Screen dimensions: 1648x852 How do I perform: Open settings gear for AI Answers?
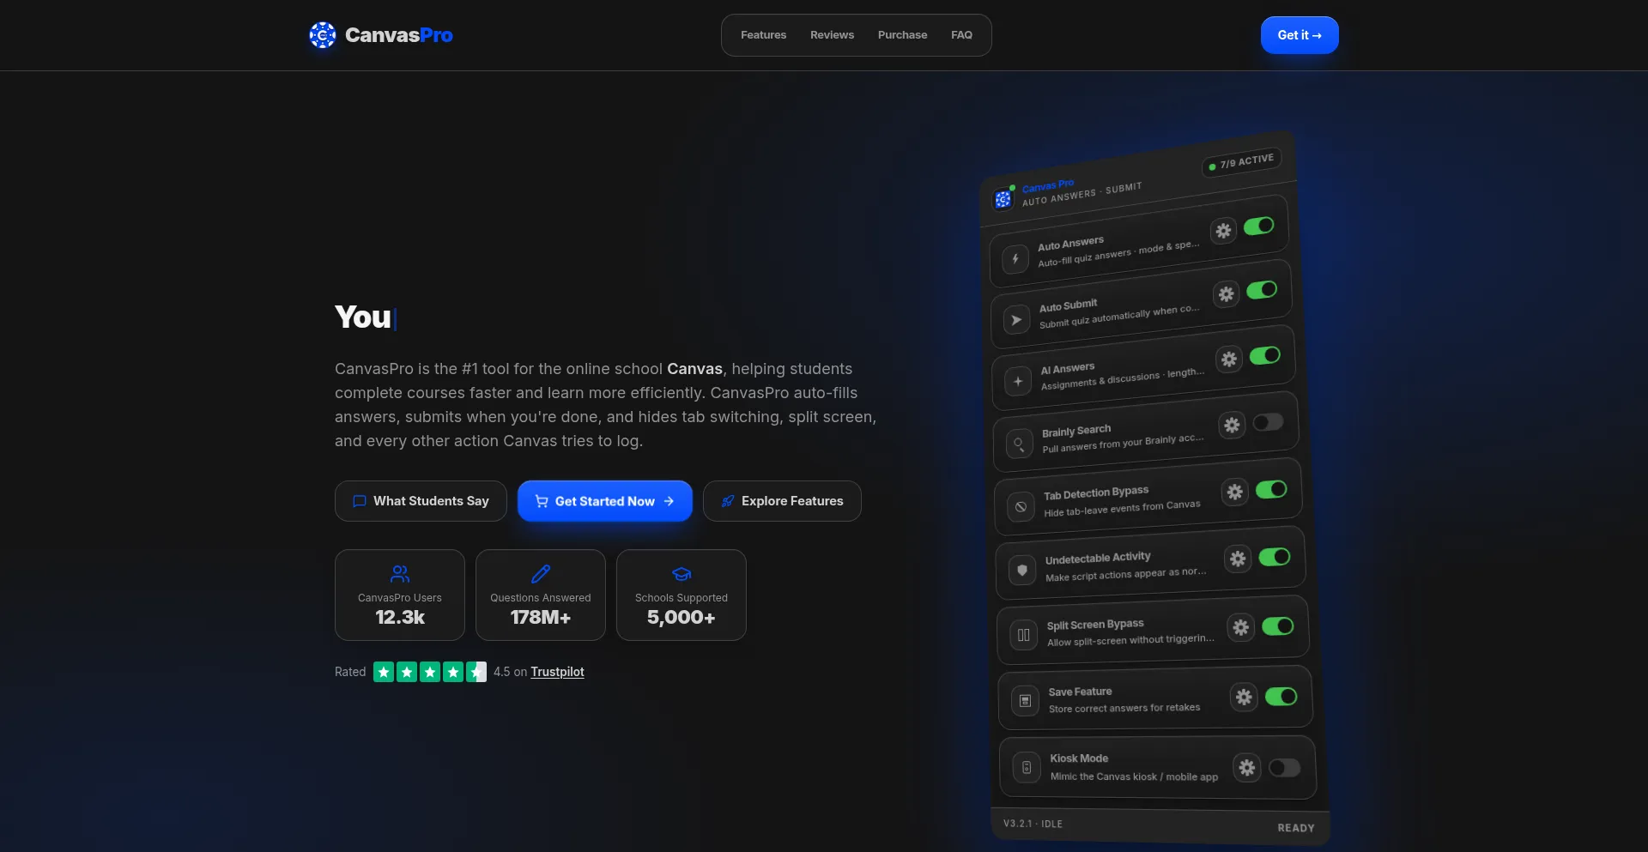[x=1229, y=359]
